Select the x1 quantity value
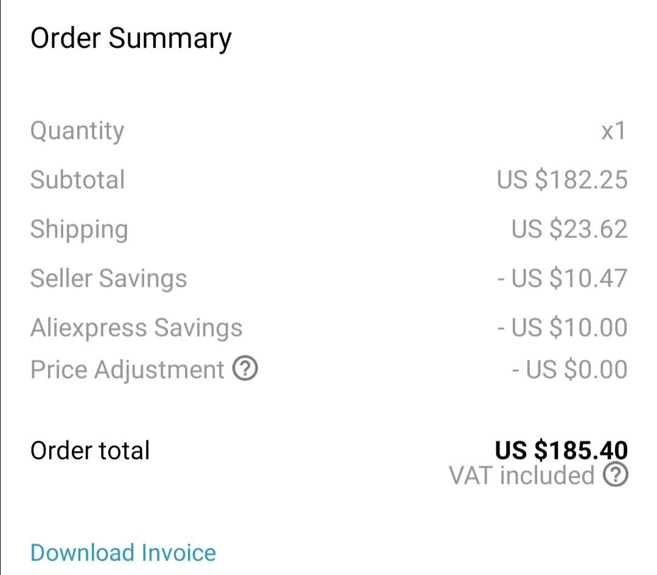The width and height of the screenshot is (657, 575). pyautogui.click(x=613, y=130)
